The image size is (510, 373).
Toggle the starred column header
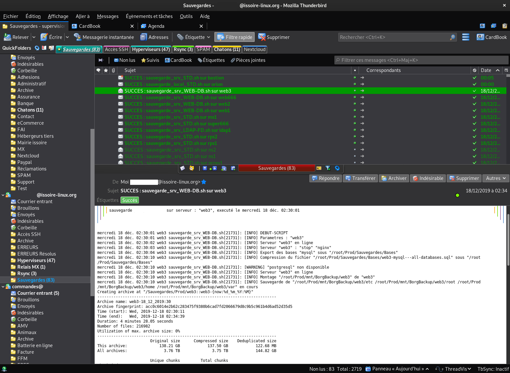click(106, 70)
